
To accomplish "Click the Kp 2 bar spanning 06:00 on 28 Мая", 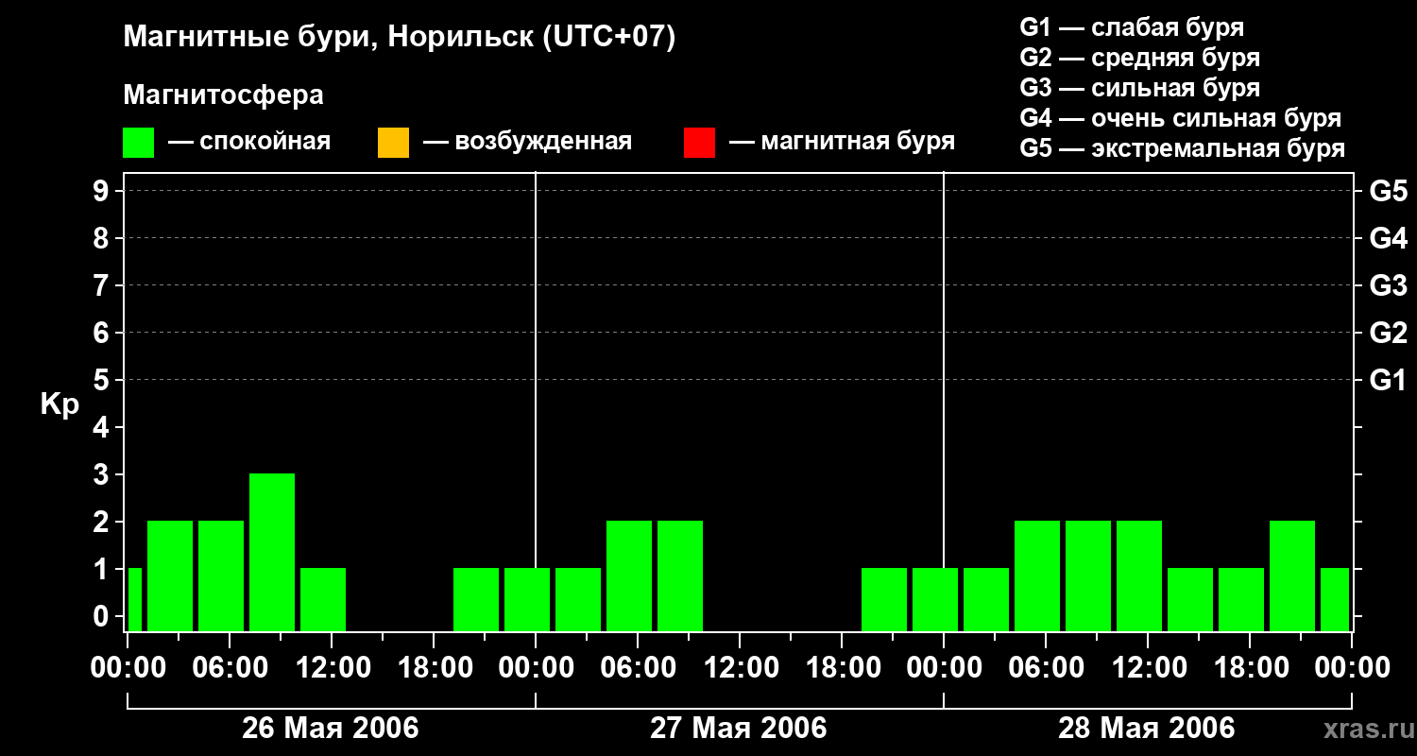I will click(1037, 576).
